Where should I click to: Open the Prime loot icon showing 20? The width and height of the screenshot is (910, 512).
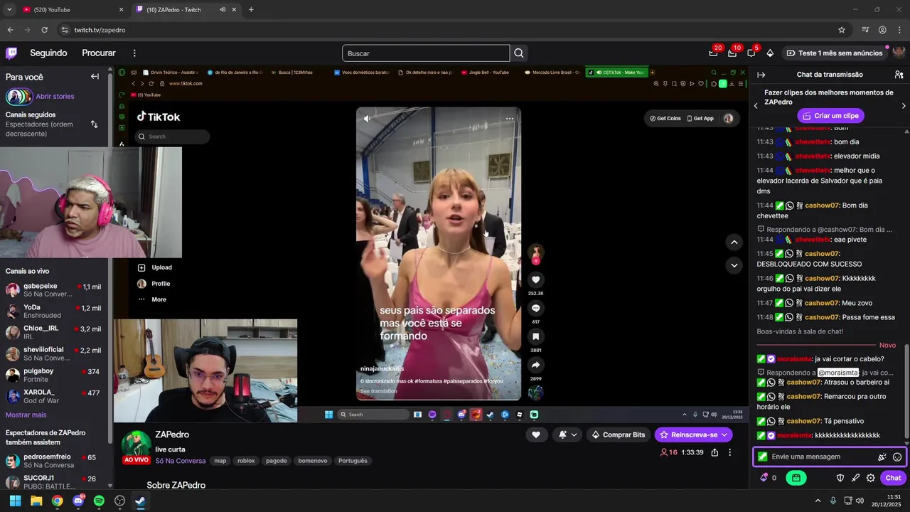click(x=713, y=53)
